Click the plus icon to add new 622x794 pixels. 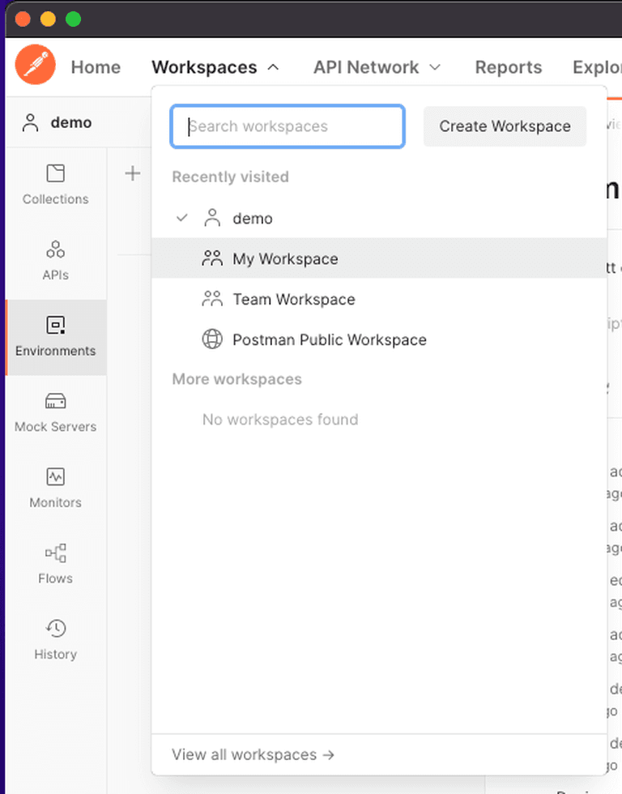click(x=133, y=173)
